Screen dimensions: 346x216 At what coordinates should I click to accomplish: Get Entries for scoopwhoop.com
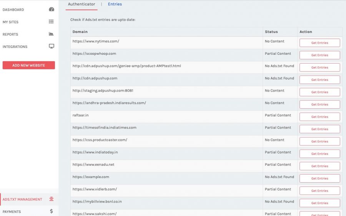tap(320, 55)
